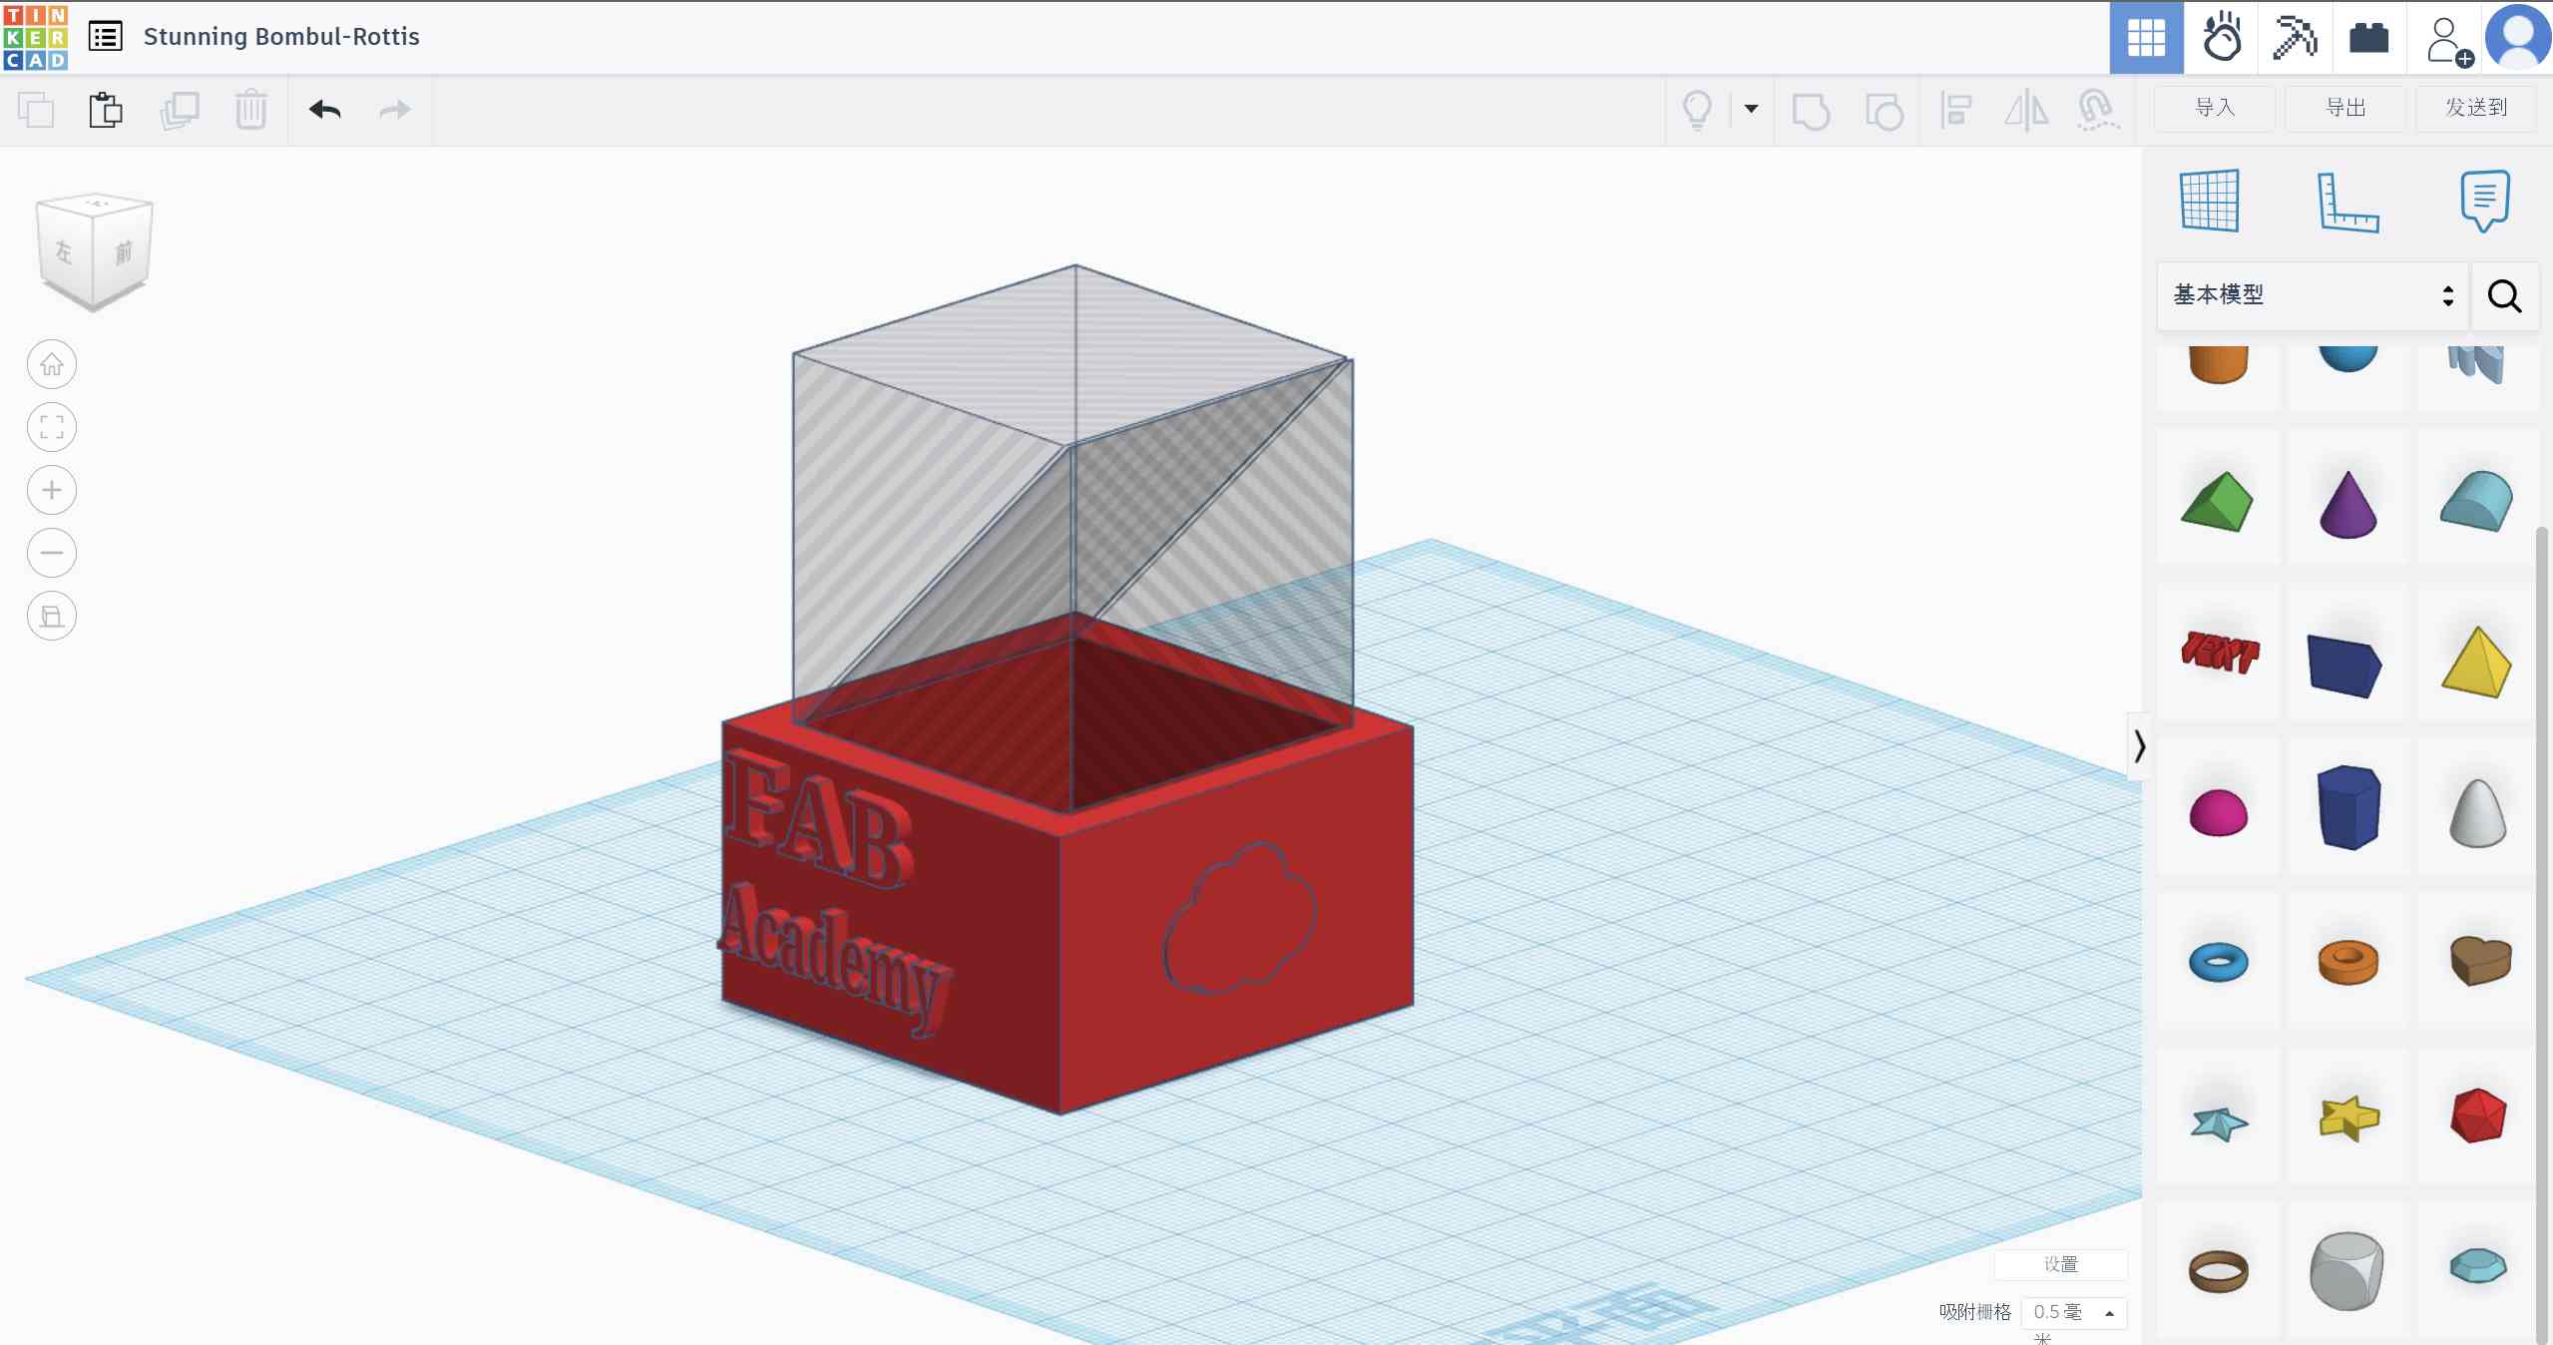Zoom out with minus button
The height and width of the screenshot is (1345, 2553).
[x=52, y=554]
